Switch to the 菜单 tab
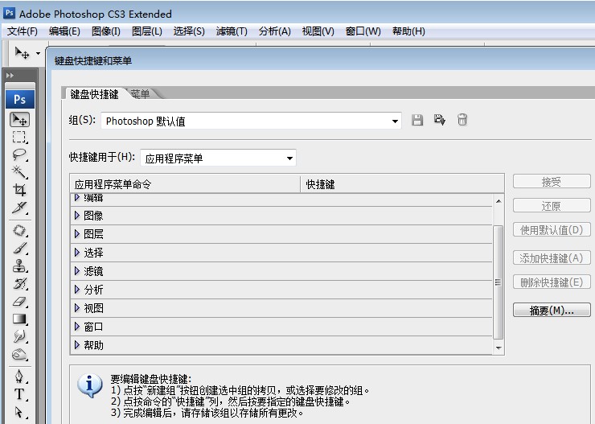Viewport: 595px width, 424px height. [140, 93]
